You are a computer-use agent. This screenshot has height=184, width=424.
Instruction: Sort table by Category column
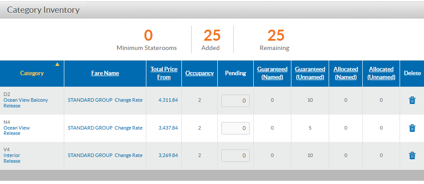32,73
